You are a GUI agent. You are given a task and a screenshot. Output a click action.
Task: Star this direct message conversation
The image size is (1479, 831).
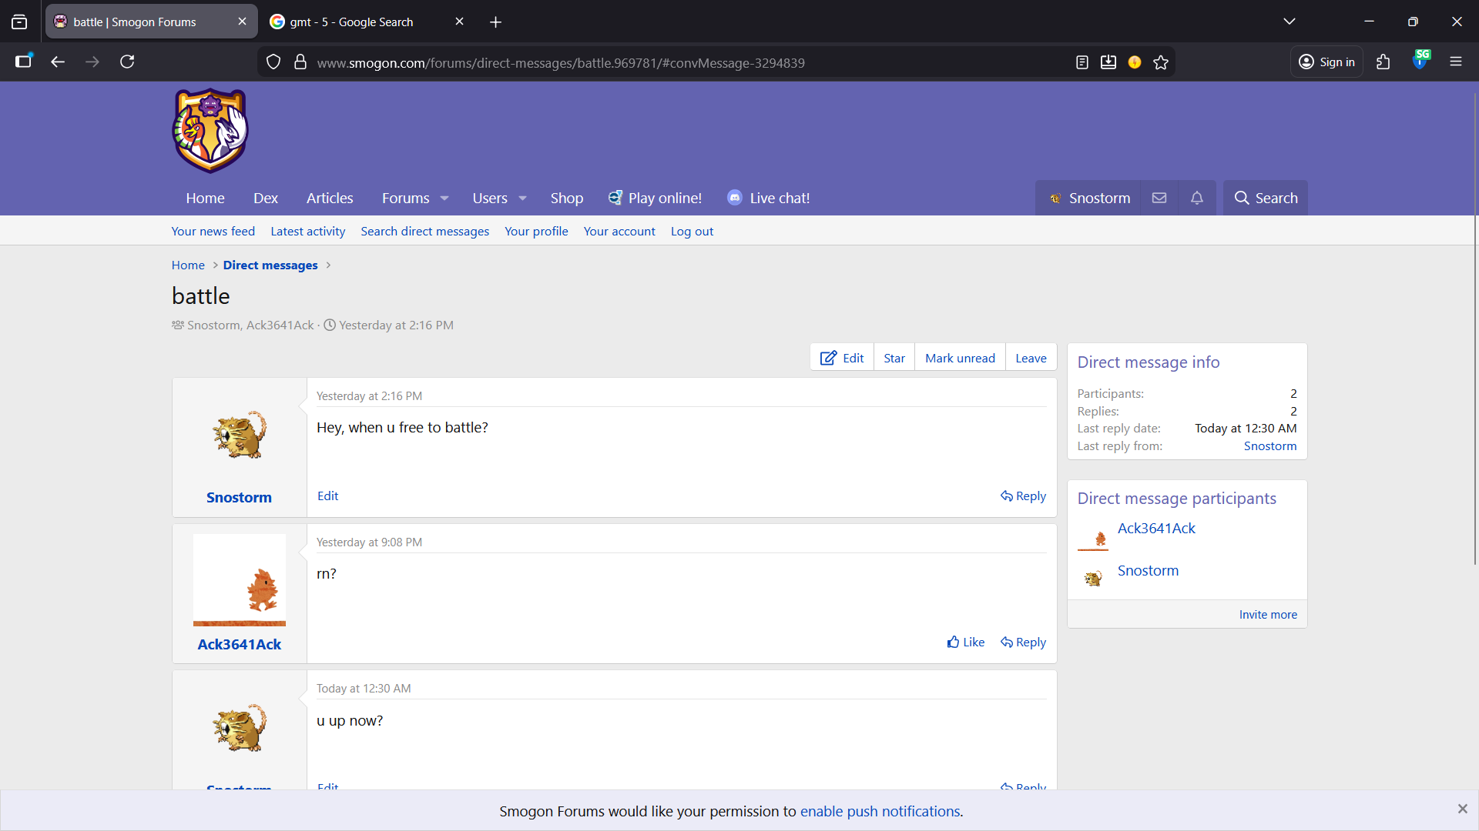[x=894, y=358]
